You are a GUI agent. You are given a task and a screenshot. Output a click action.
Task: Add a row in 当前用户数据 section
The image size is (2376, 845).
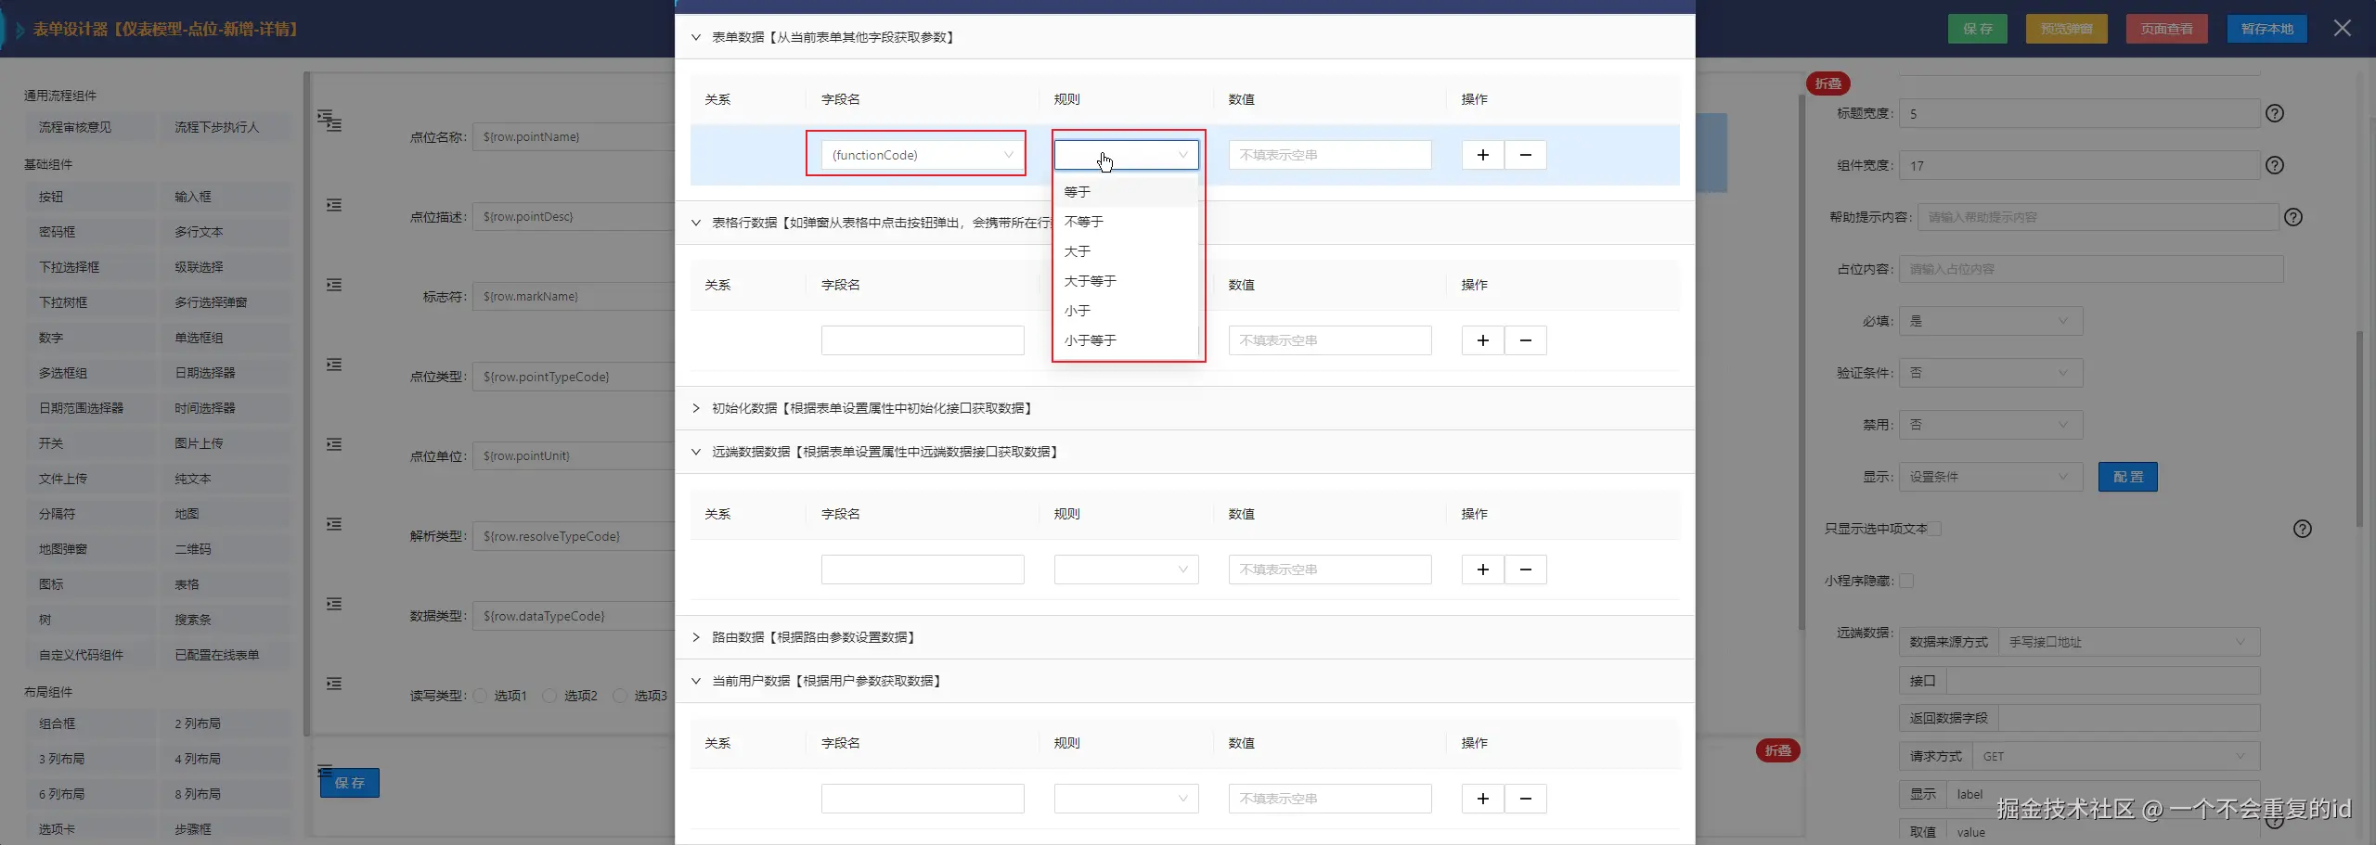coord(1482,799)
